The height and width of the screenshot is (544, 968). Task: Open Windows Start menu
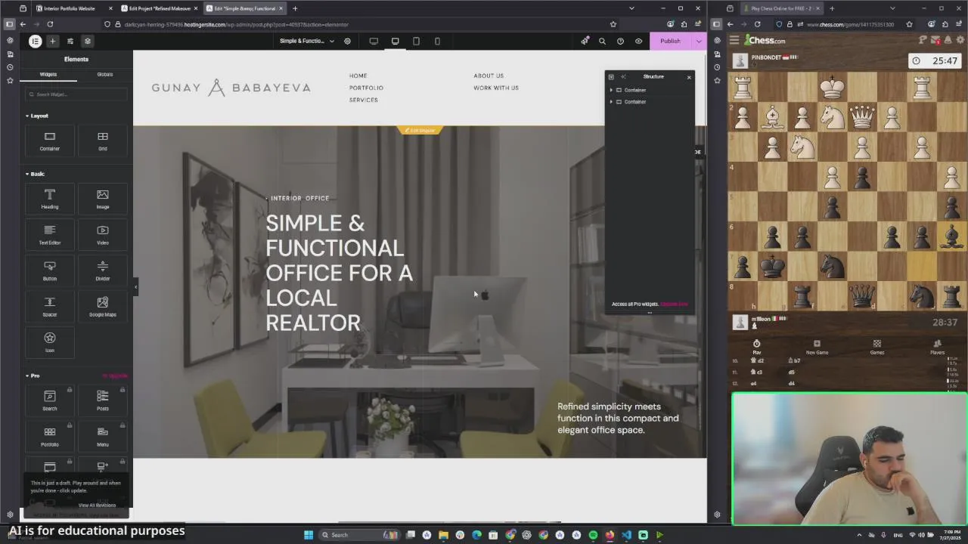pos(308,535)
